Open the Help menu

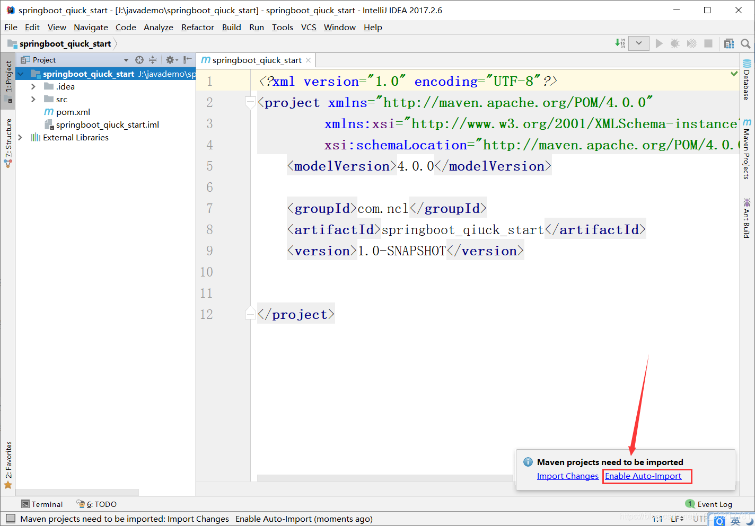tap(373, 27)
